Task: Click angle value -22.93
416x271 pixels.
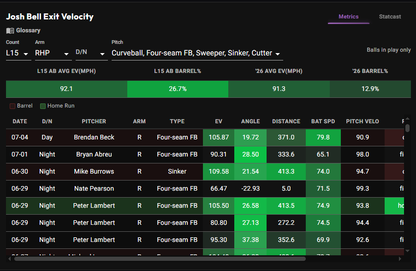Action: [x=250, y=188]
